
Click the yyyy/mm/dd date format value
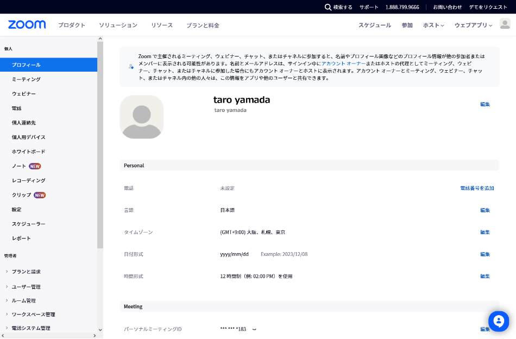coord(234,254)
